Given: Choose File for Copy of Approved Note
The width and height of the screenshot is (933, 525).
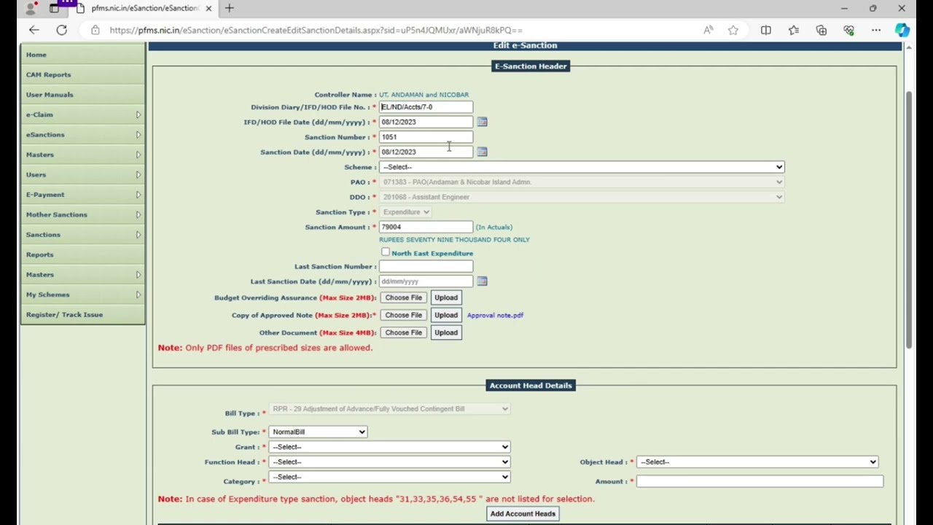Looking at the screenshot, I should [x=404, y=315].
